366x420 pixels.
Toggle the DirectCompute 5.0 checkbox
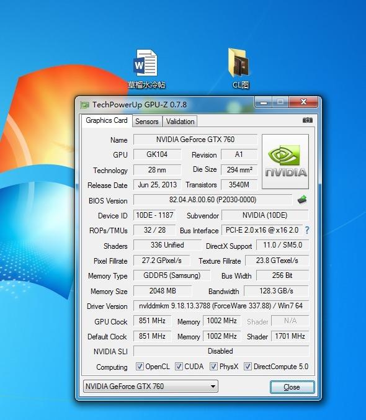coord(248,367)
